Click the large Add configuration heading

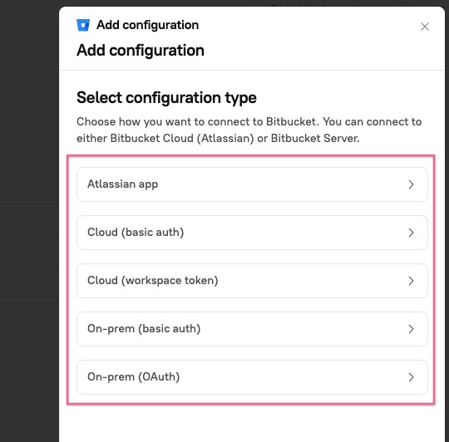(141, 51)
